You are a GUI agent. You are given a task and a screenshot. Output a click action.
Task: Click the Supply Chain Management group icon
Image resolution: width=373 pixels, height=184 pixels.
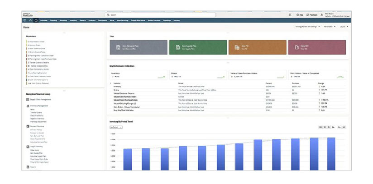28,99
